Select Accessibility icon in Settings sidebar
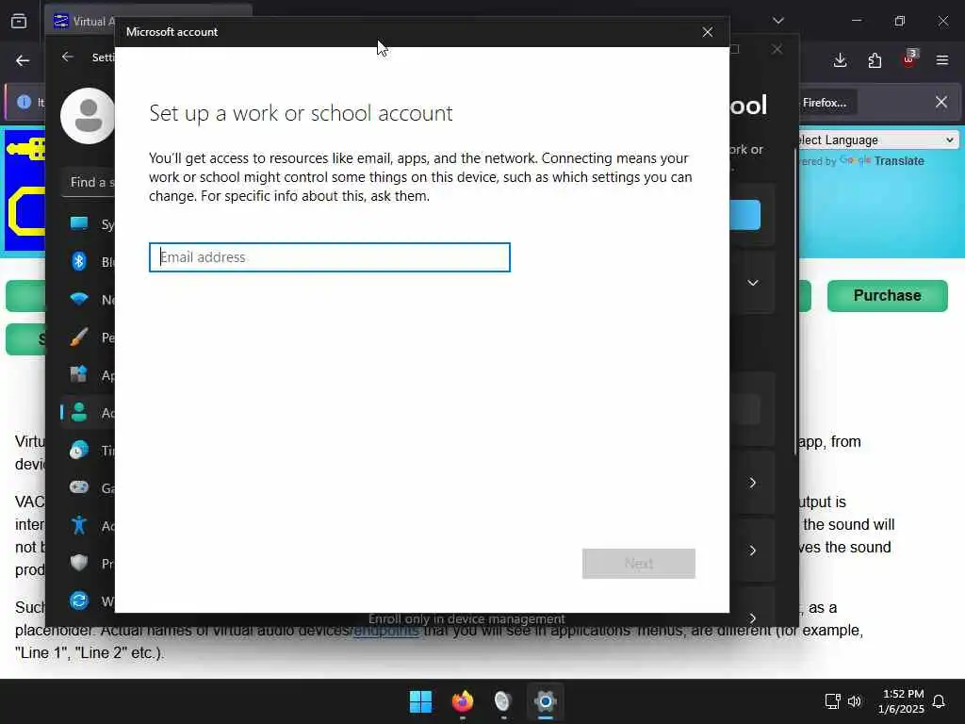Viewport: 965px width, 724px height. [x=79, y=525]
